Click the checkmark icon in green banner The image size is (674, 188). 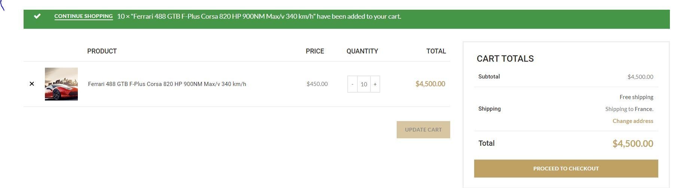(37, 16)
